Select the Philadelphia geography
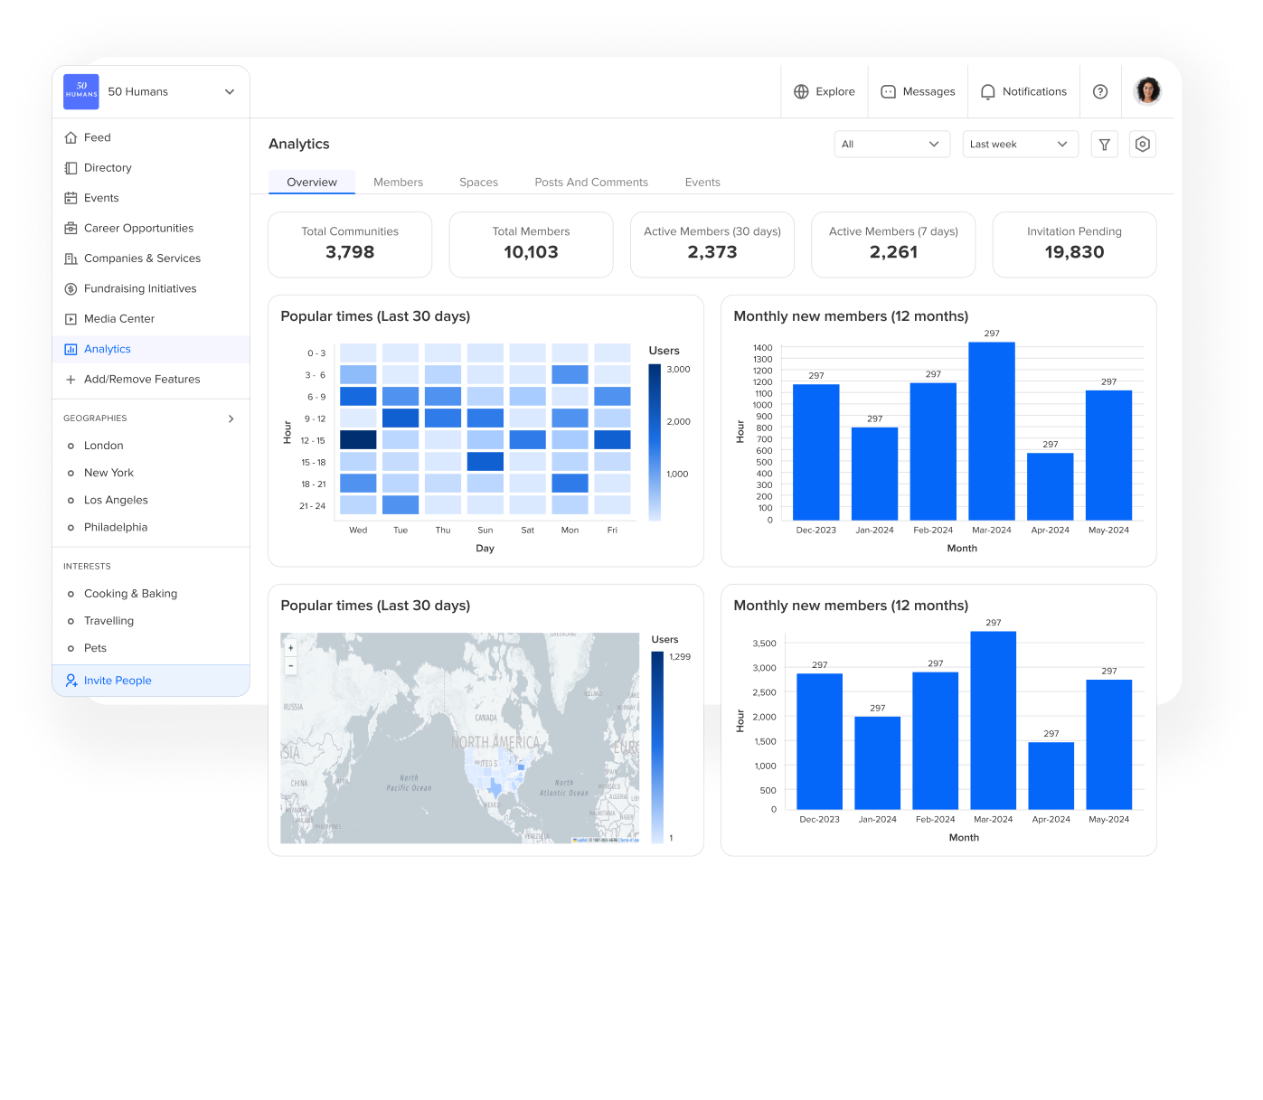This screenshot has width=1263, height=1100. point(116,527)
